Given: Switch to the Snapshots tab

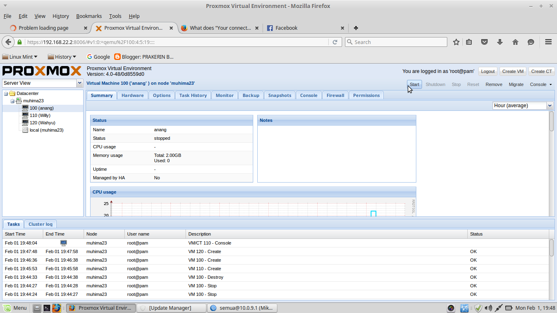Looking at the screenshot, I should click(279, 95).
